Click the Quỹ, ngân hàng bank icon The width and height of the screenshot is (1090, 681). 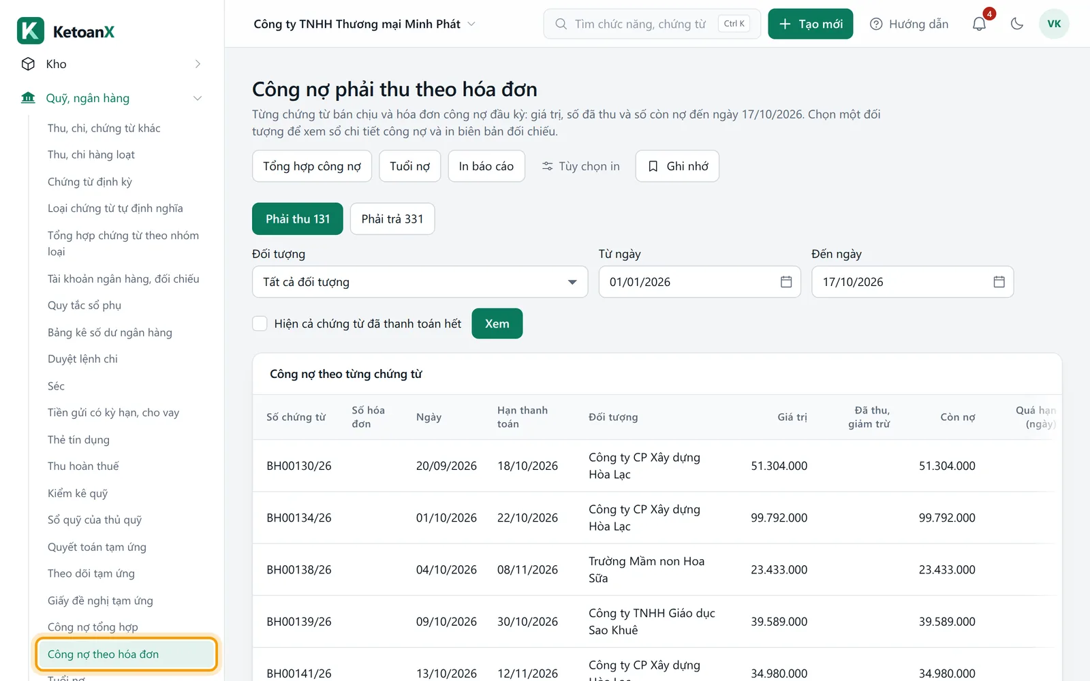pos(28,98)
